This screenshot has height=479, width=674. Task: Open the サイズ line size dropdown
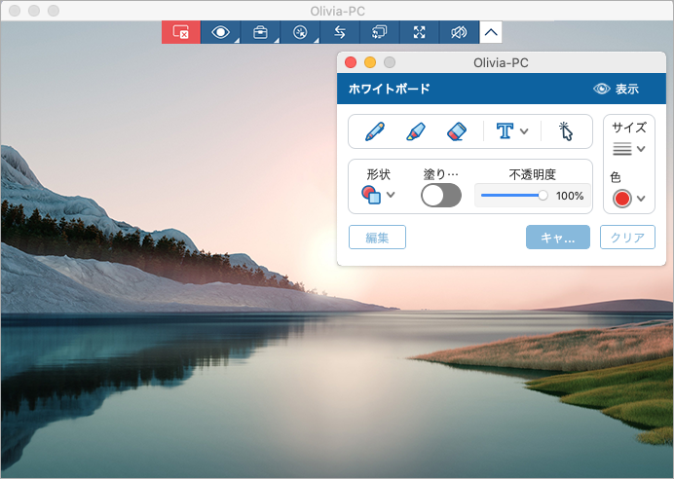pyautogui.click(x=629, y=149)
